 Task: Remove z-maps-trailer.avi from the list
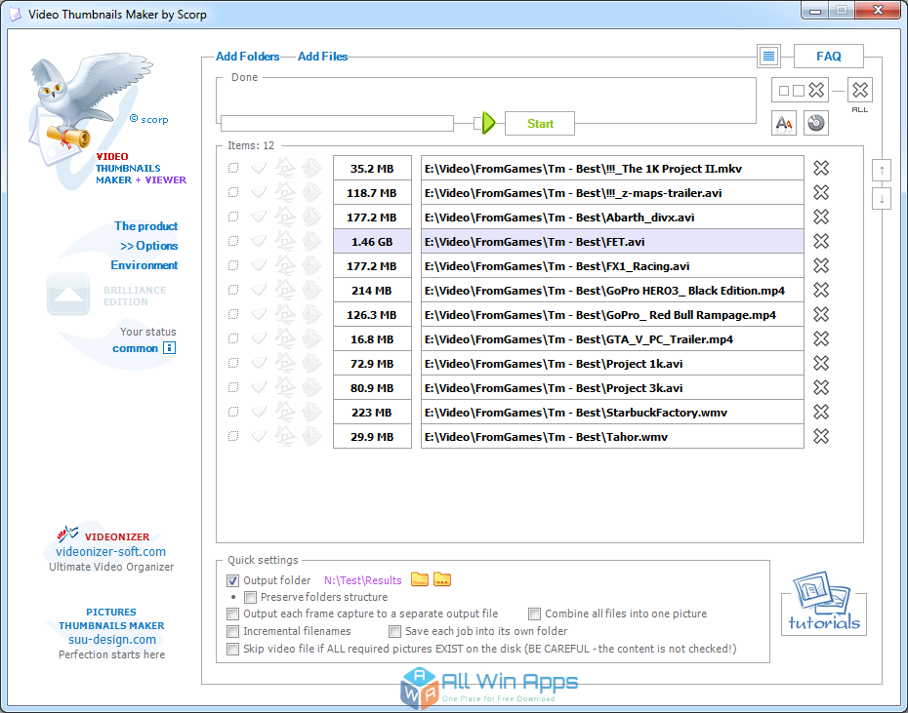[820, 193]
